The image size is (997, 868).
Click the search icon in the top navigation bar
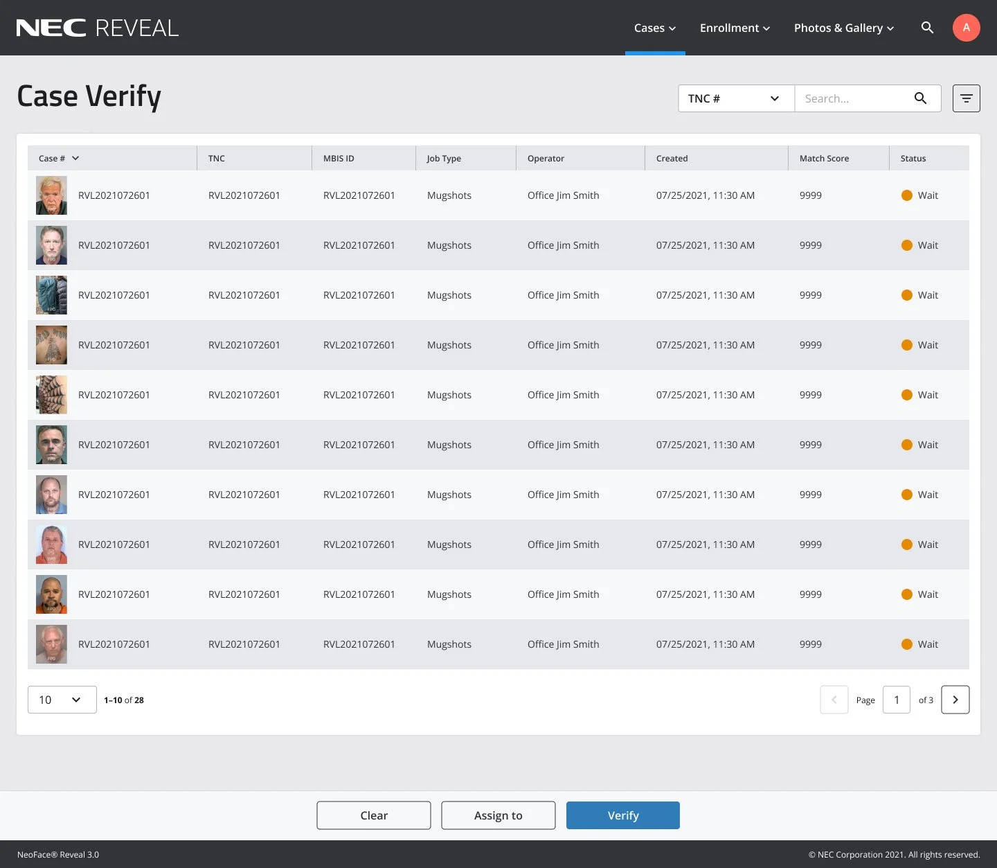[x=927, y=28]
